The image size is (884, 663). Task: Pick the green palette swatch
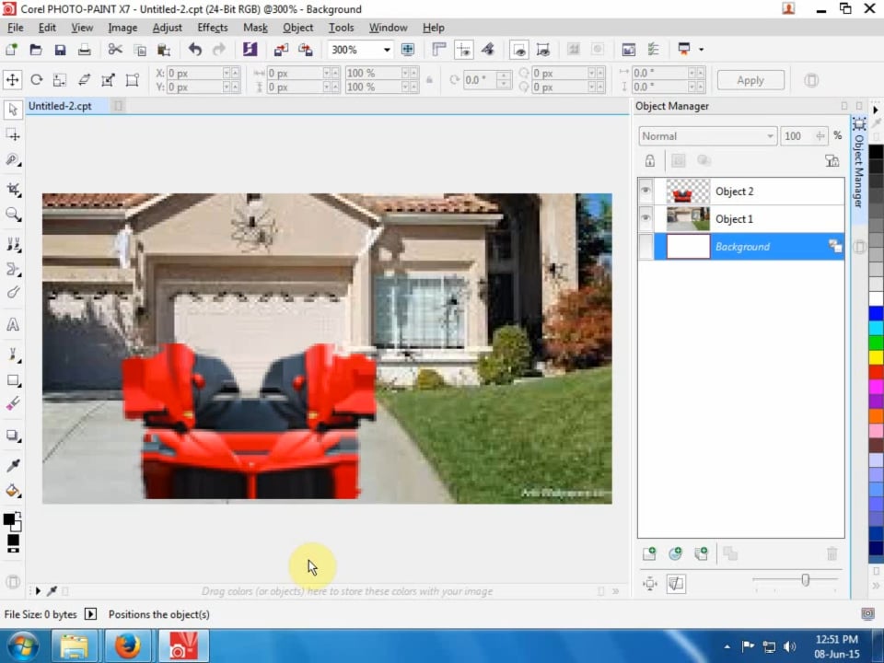[x=876, y=343]
